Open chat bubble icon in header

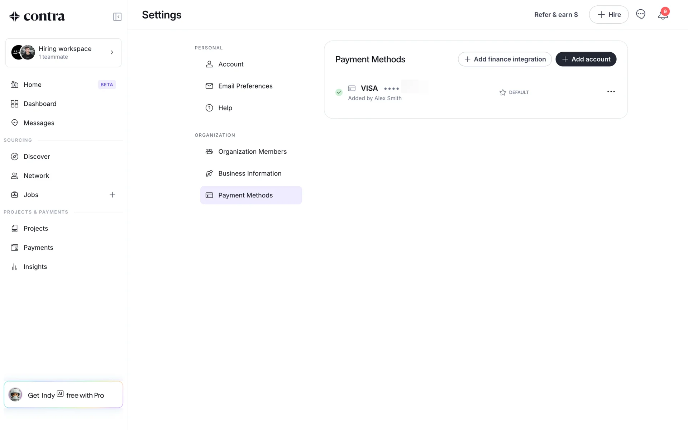[640, 14]
